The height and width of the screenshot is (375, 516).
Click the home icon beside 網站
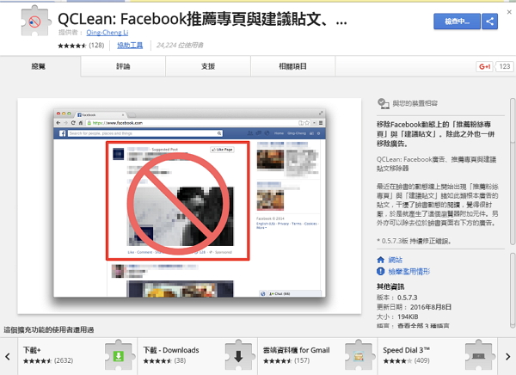pyautogui.click(x=381, y=259)
